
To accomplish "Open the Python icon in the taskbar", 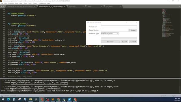I will point(64,99).
